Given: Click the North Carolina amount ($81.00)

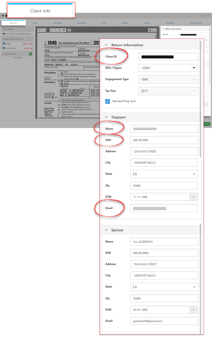Looking at the screenshot, I should [27, 48].
